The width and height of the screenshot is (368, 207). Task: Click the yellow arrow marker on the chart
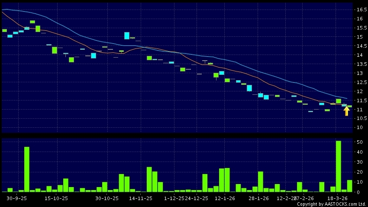pyautogui.click(x=346, y=111)
